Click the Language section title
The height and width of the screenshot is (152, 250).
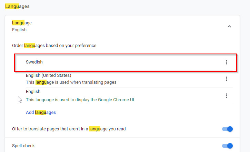point(22,23)
